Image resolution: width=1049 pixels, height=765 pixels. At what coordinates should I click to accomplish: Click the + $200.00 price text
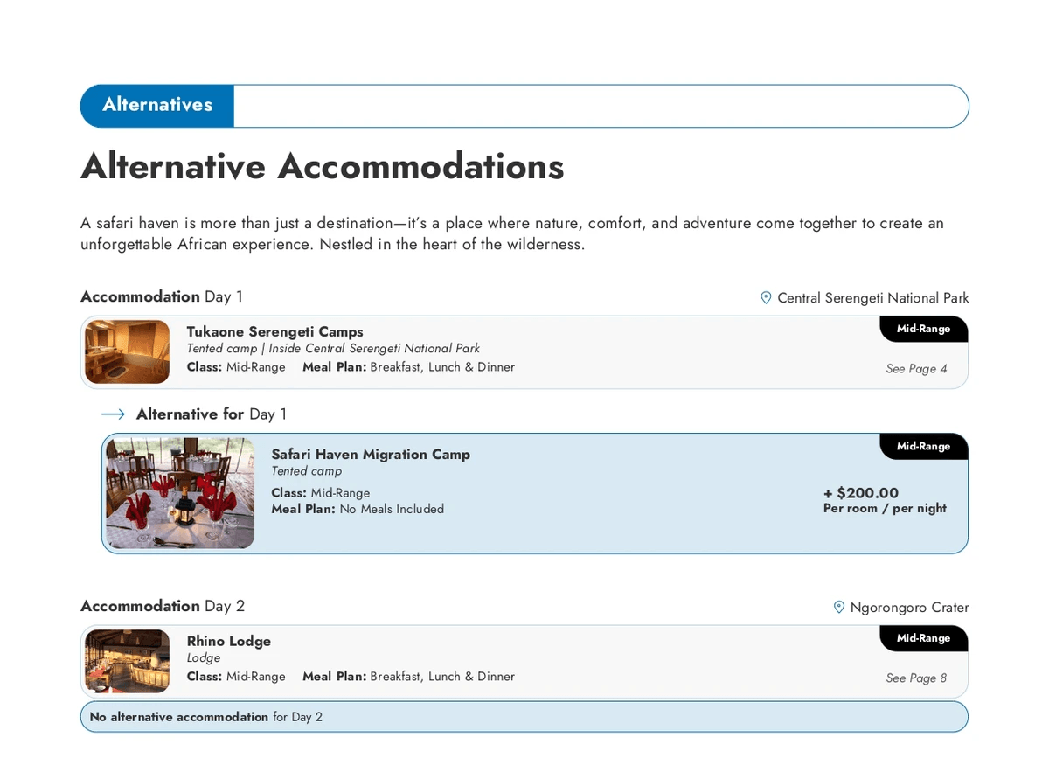tap(861, 493)
